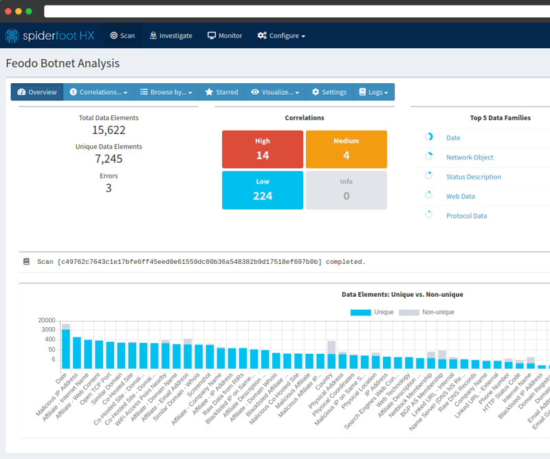The image size is (550, 459).
Task: Expand the Visualize dropdown
Action: pos(276,92)
